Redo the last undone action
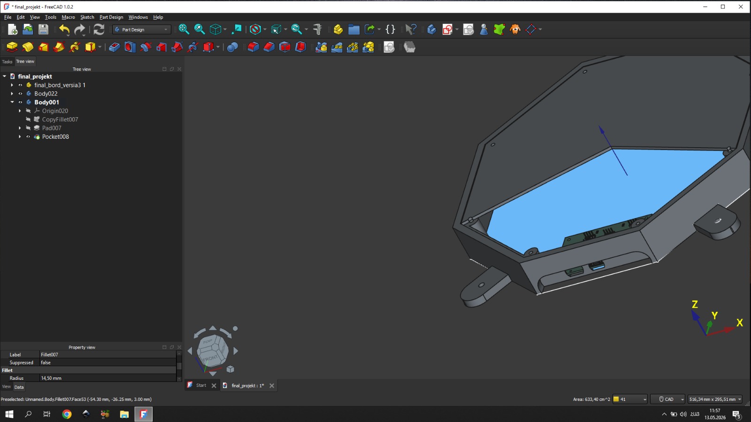751x422 pixels. click(x=80, y=30)
